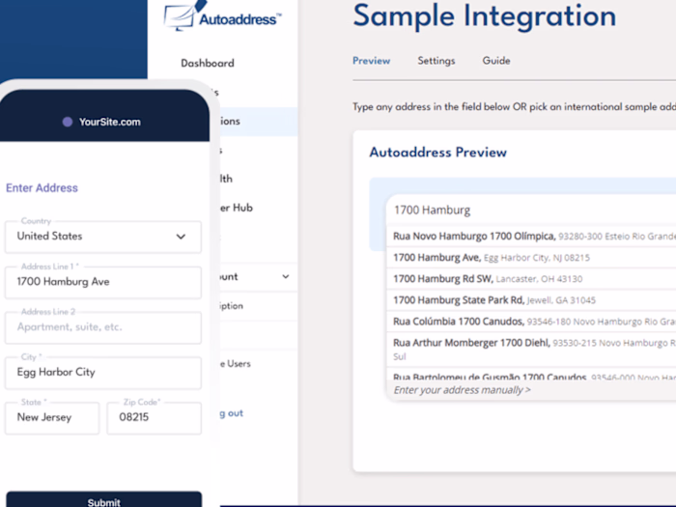Select the Rua Novo Hamburgo 1700 Olímpica suggestion
Viewport: 676px width, 507px height.
click(x=531, y=236)
